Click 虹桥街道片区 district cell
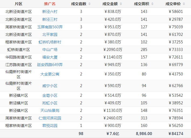The width and height of the screenshot is (191, 138). [x=19, y=50]
